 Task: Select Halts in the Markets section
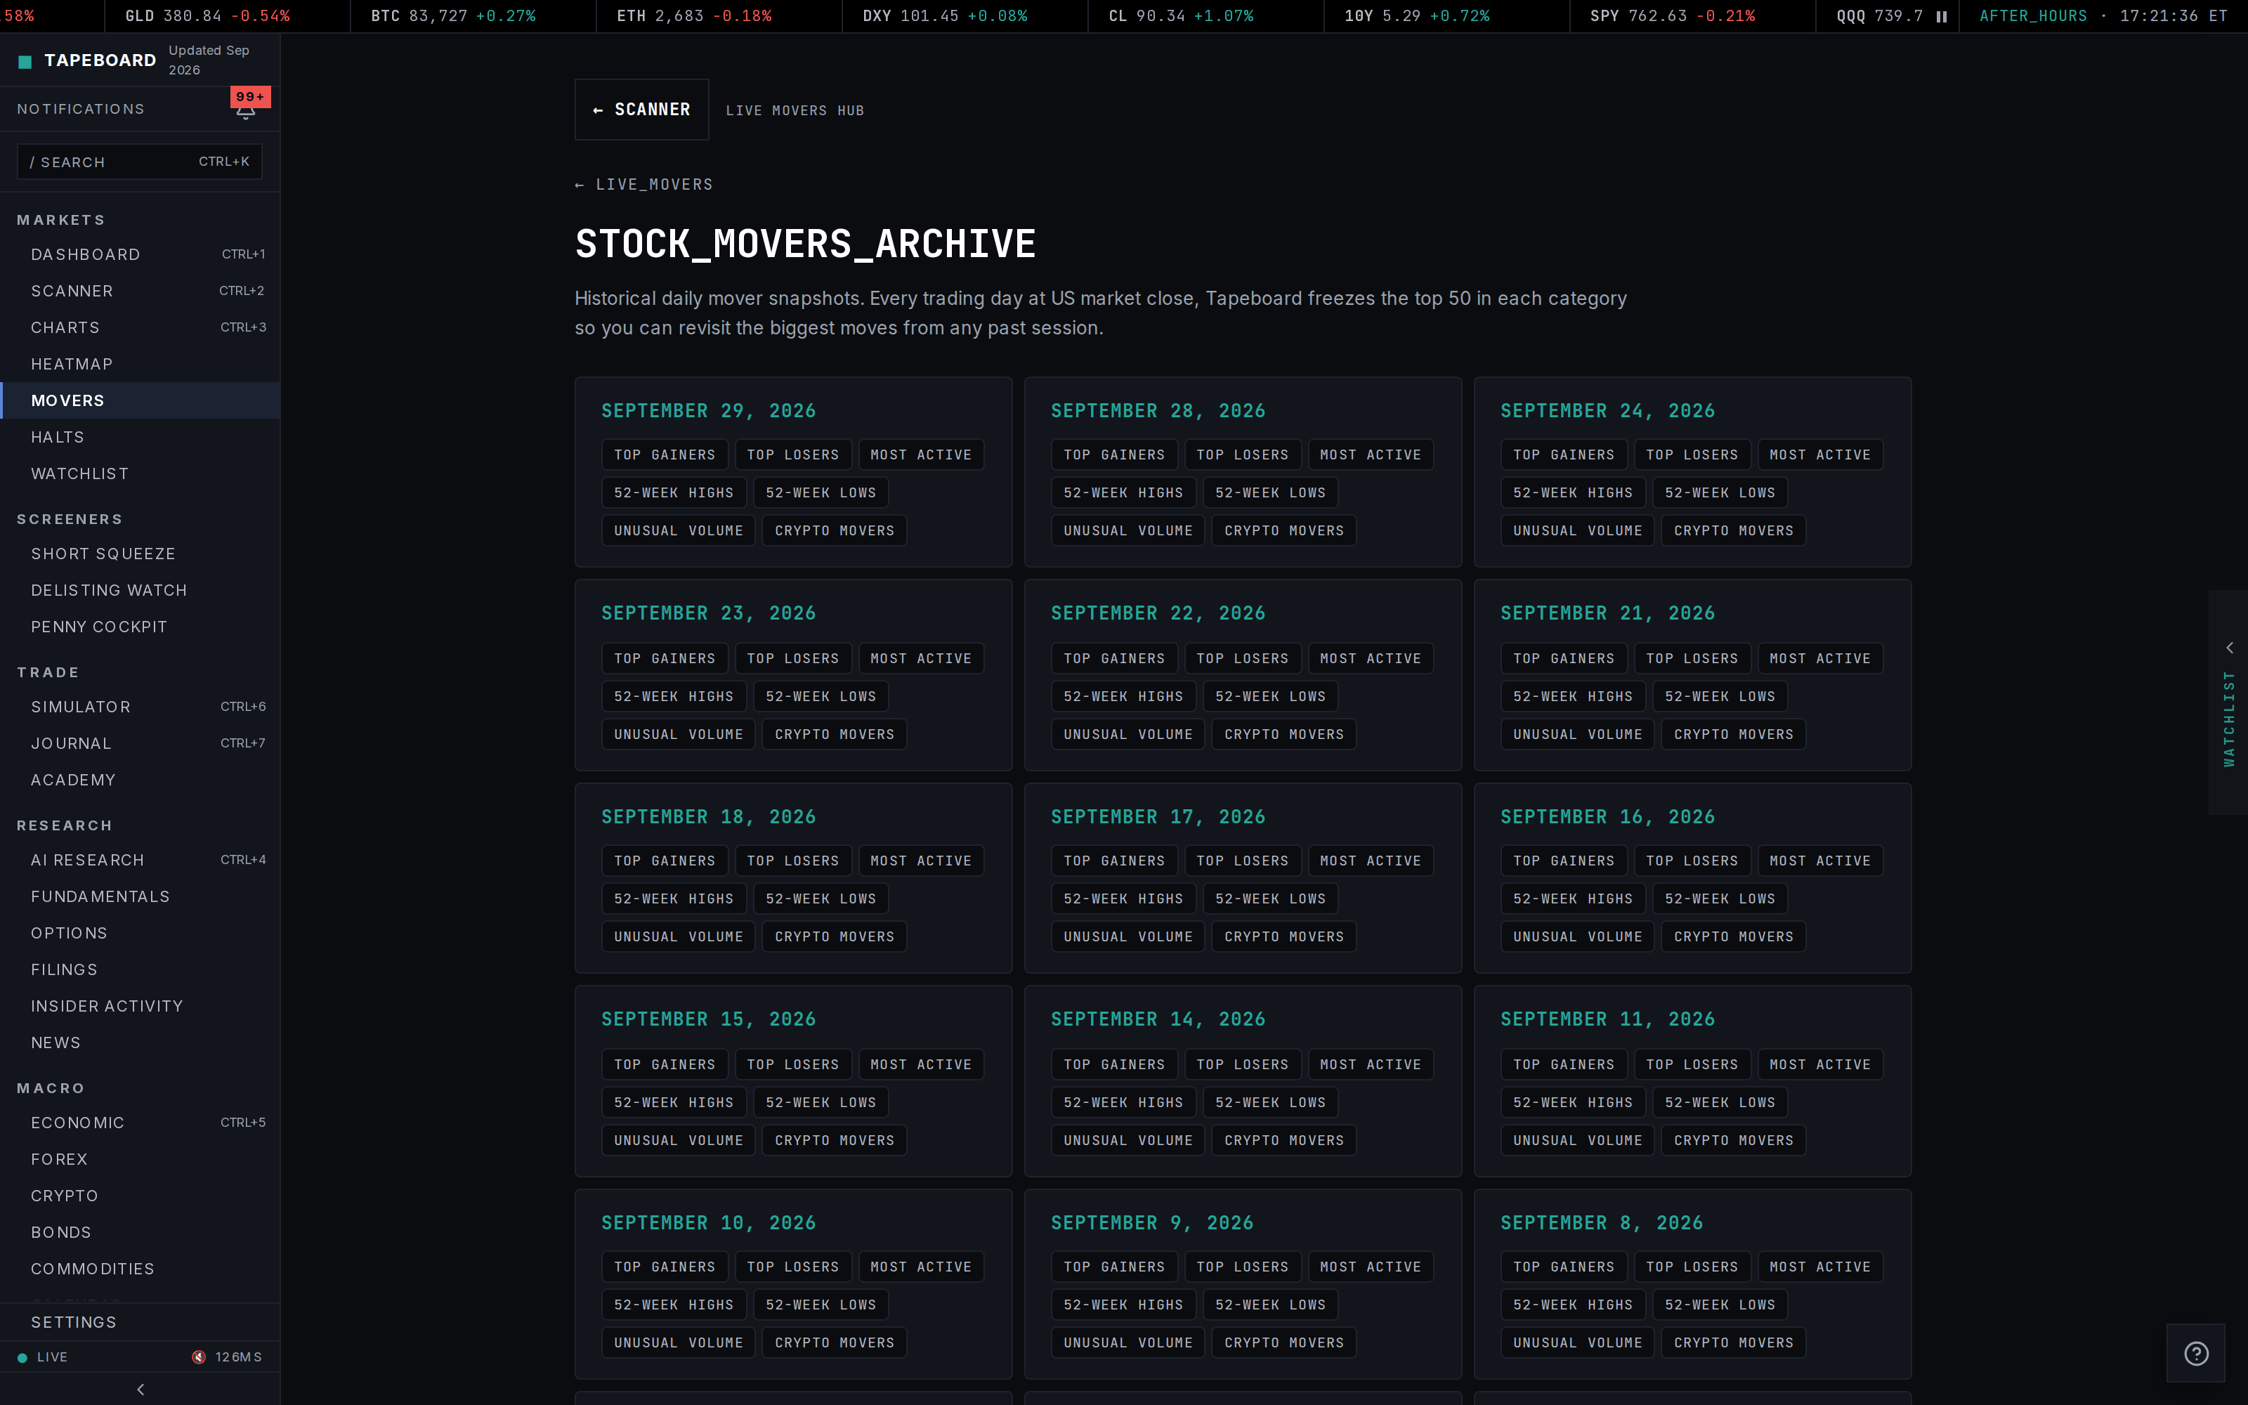coord(140,437)
